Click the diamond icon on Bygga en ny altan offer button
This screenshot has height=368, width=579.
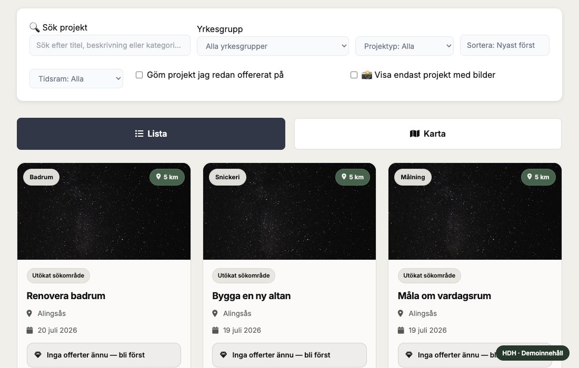[223, 355]
